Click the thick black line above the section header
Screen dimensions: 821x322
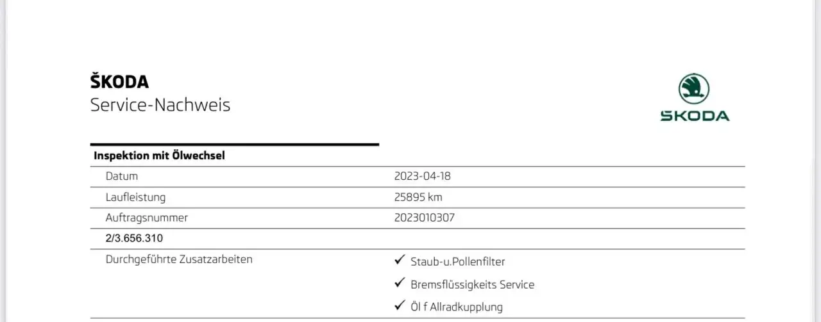(234, 145)
